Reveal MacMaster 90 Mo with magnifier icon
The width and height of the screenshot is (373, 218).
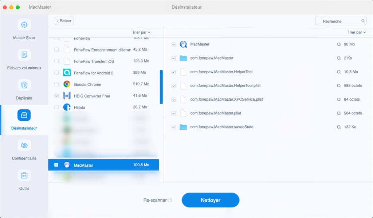[339, 44]
